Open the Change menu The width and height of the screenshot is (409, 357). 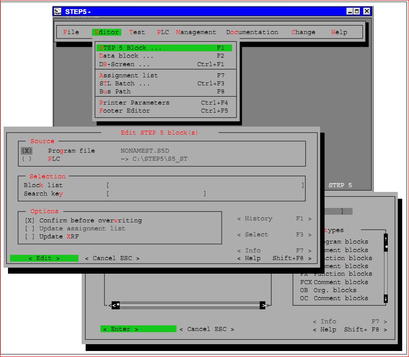click(303, 32)
